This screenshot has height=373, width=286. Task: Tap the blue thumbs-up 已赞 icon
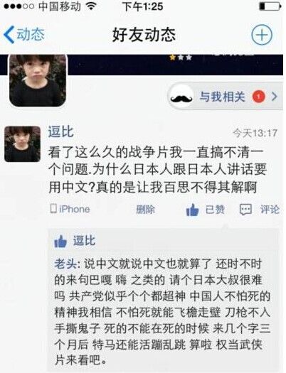(x=192, y=210)
